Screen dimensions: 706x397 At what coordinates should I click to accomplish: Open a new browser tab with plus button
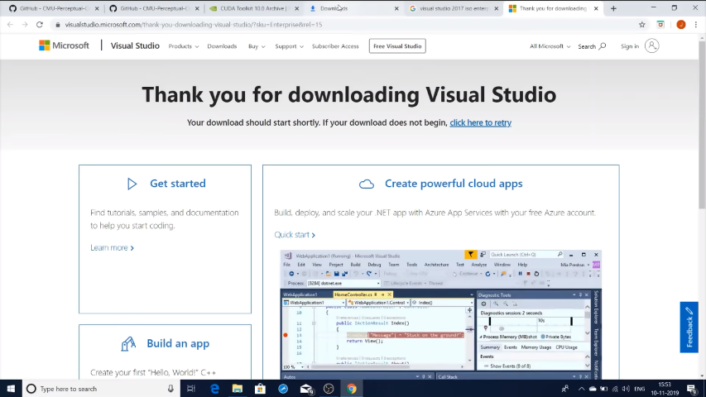click(x=613, y=8)
